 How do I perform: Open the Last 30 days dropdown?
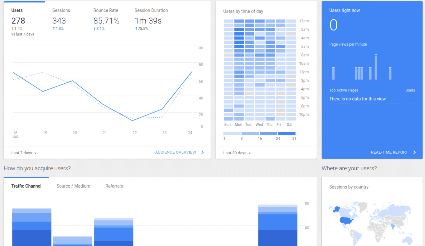point(237,153)
